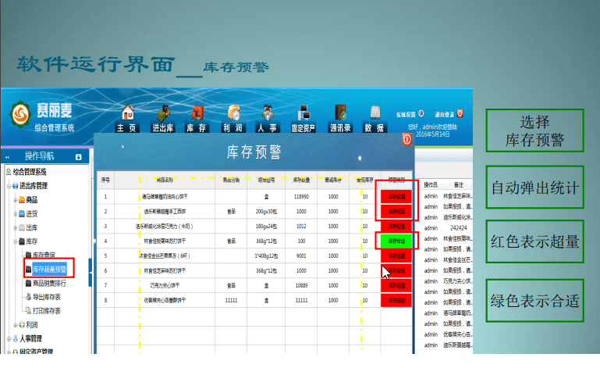
Task: Click the 选择库存预警 callout box
Action: (x=534, y=130)
